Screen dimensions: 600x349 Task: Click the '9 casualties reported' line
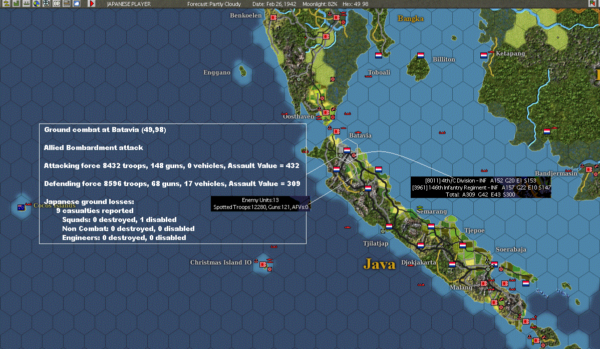[x=95, y=210]
